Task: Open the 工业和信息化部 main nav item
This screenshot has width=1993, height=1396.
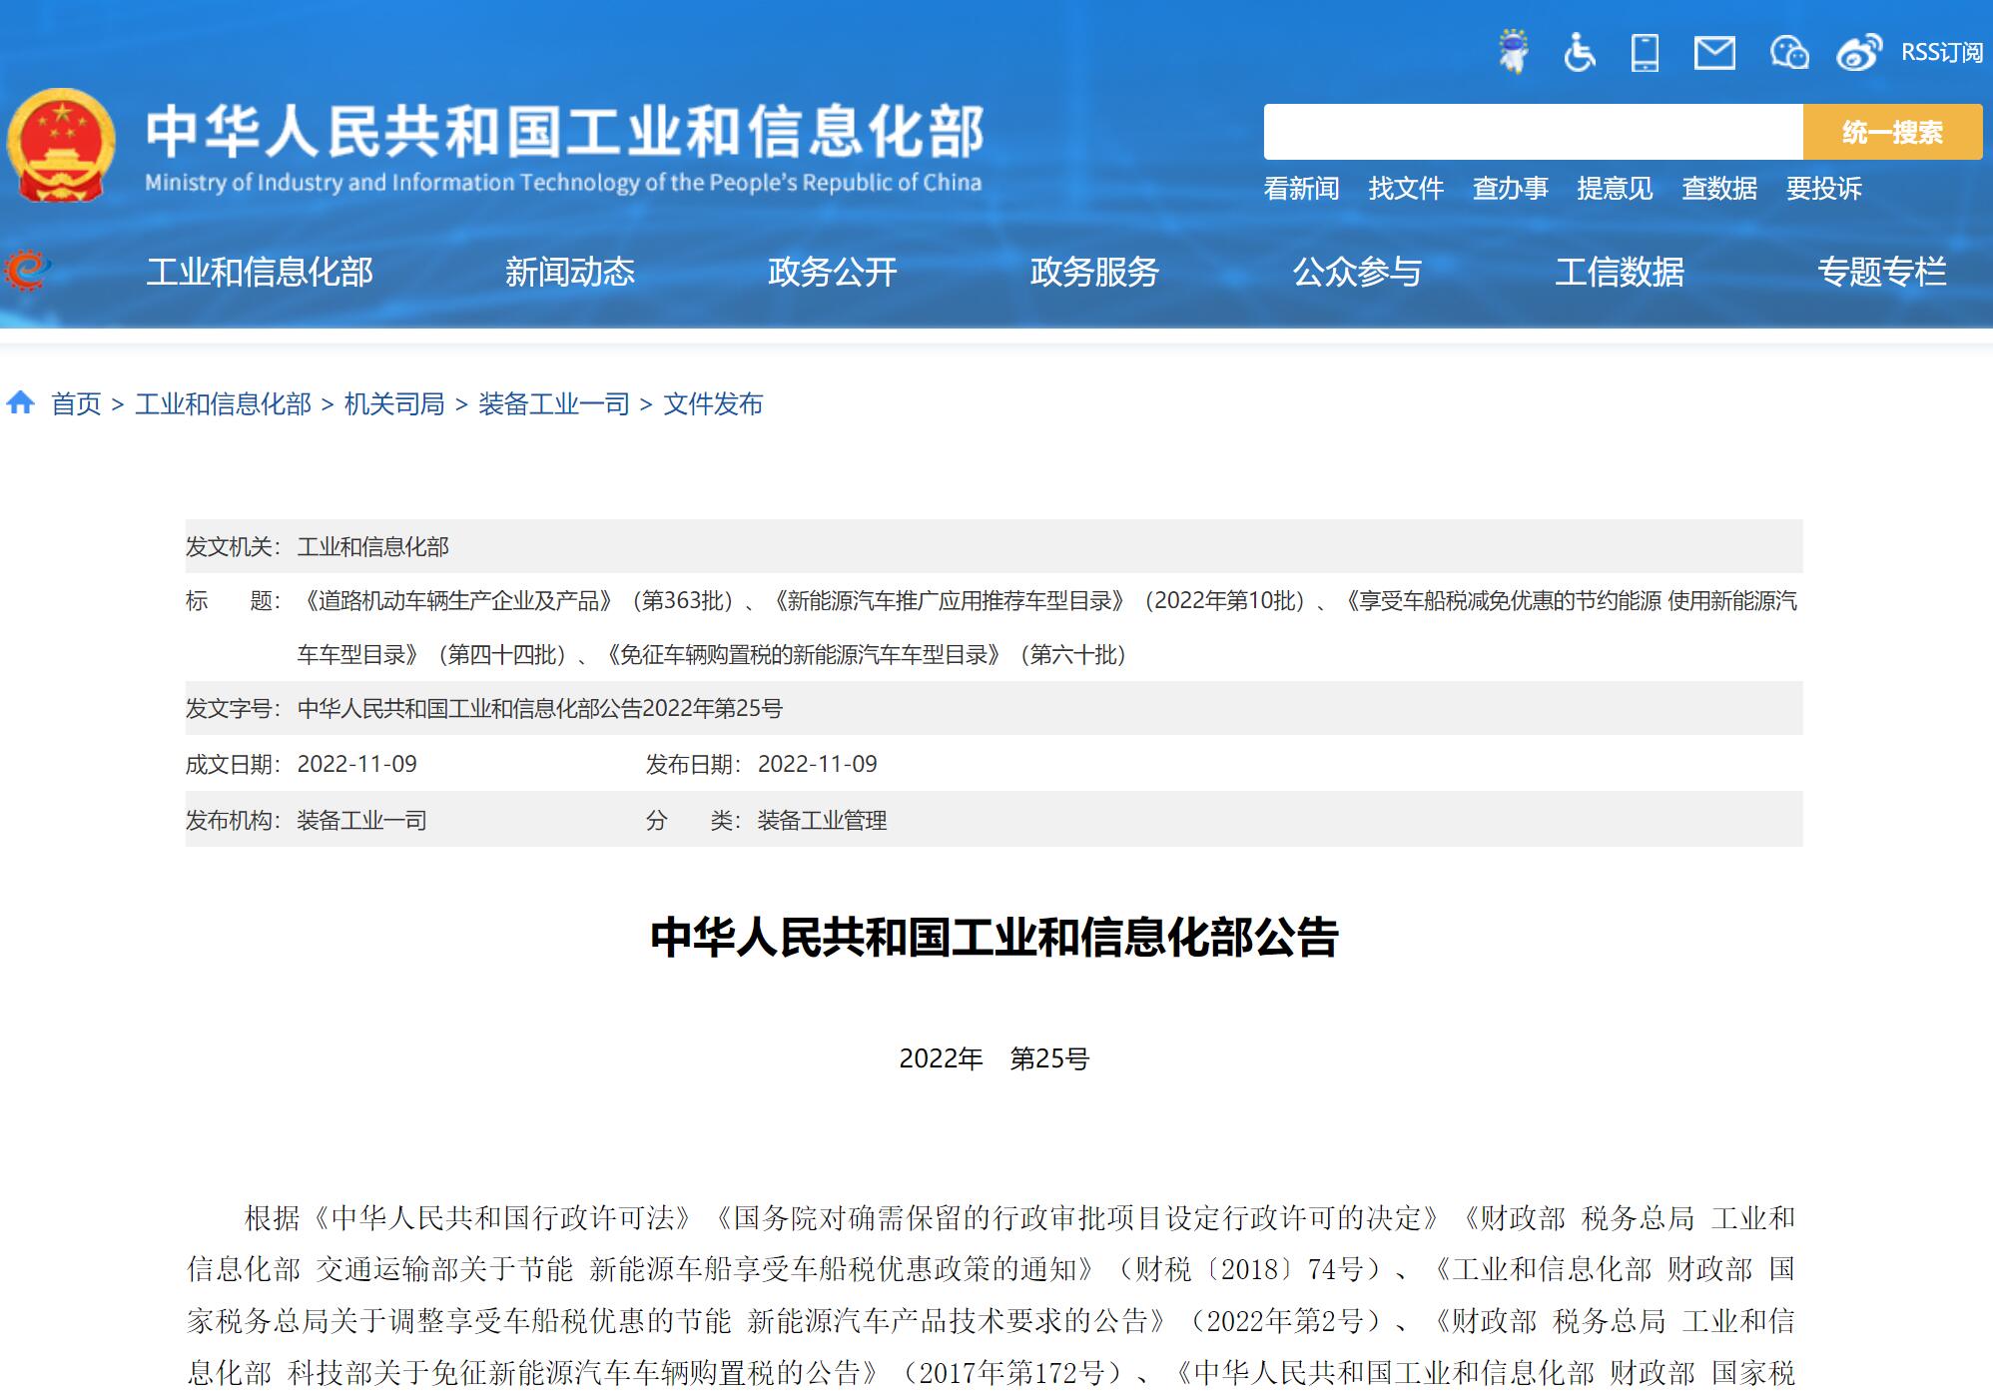Action: click(x=260, y=272)
